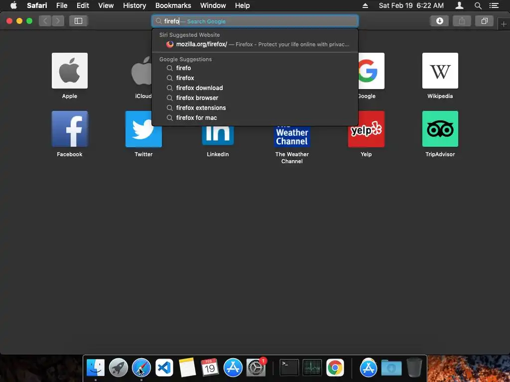Open the Safari menu in menu bar

37,5
